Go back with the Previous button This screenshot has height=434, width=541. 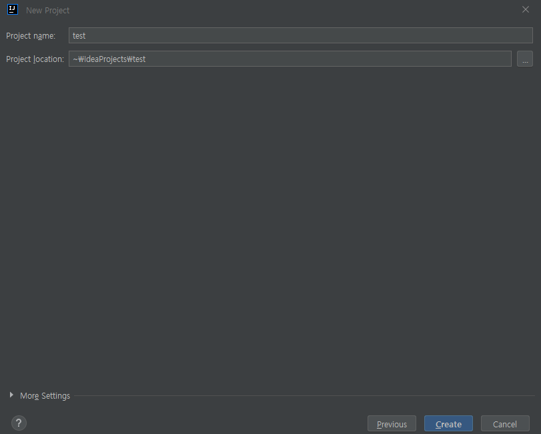[x=392, y=424]
